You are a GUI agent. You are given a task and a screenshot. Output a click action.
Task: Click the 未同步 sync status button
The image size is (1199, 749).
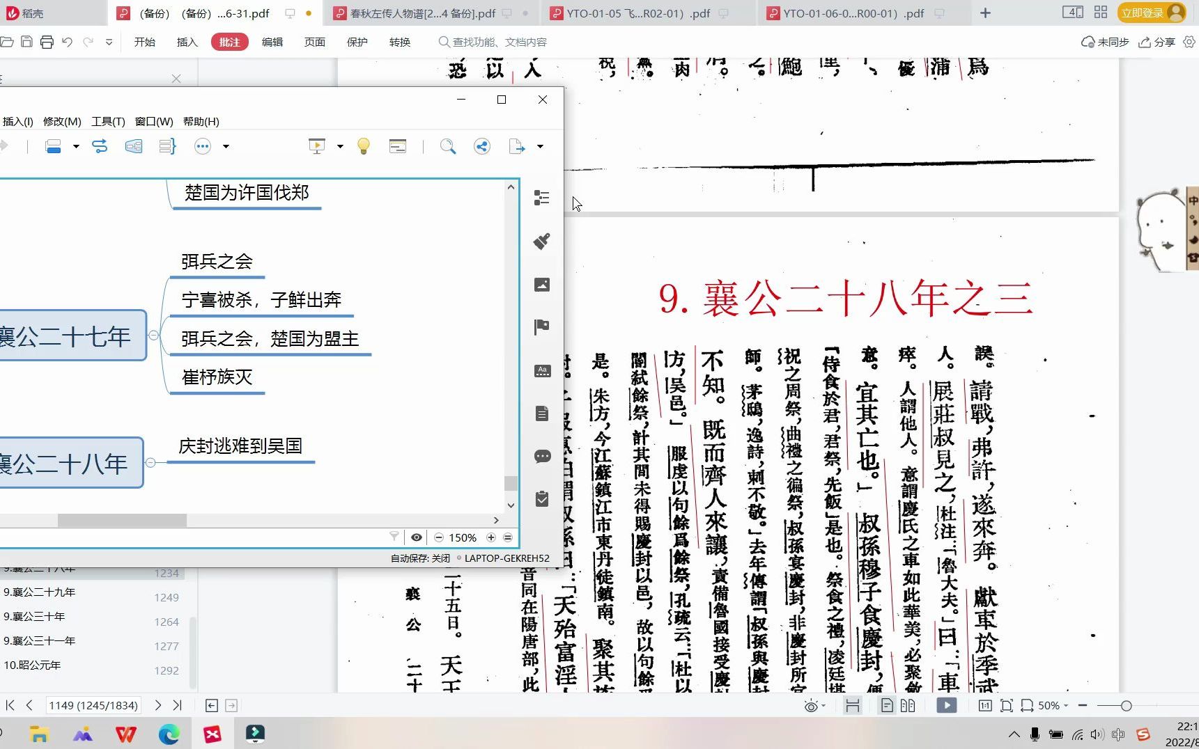click(x=1105, y=42)
